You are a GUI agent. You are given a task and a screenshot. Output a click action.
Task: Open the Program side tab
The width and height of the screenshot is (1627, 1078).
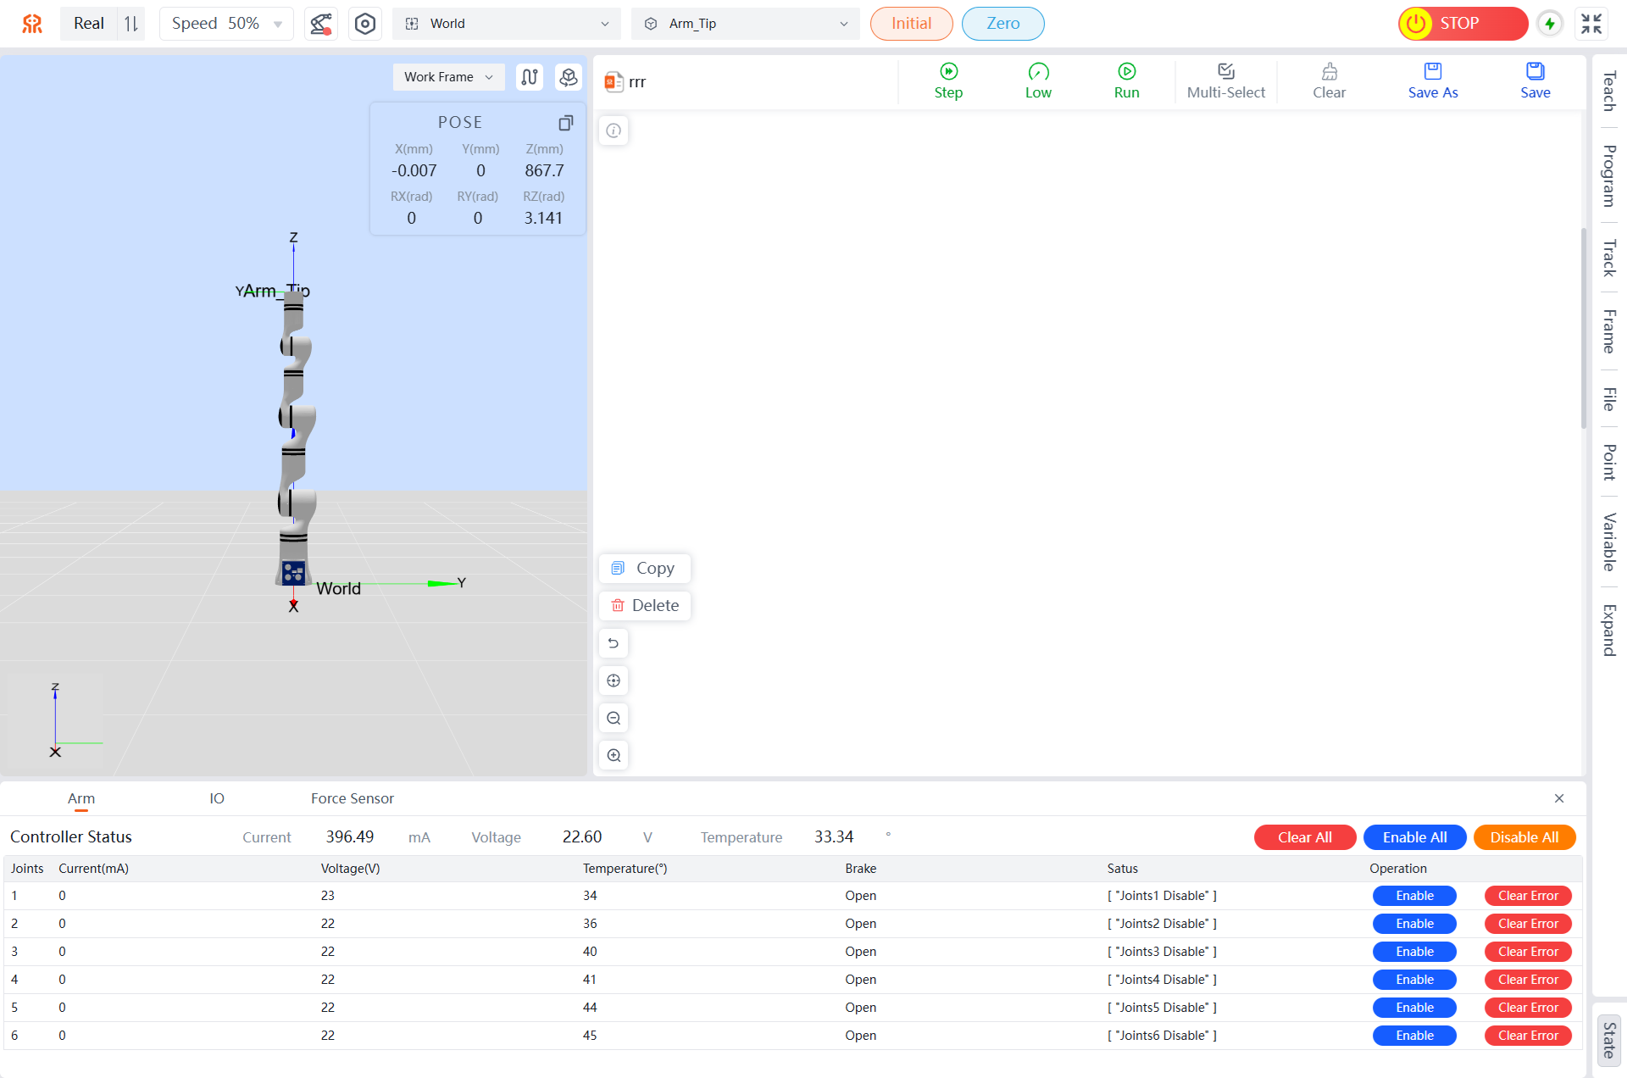coord(1608,175)
